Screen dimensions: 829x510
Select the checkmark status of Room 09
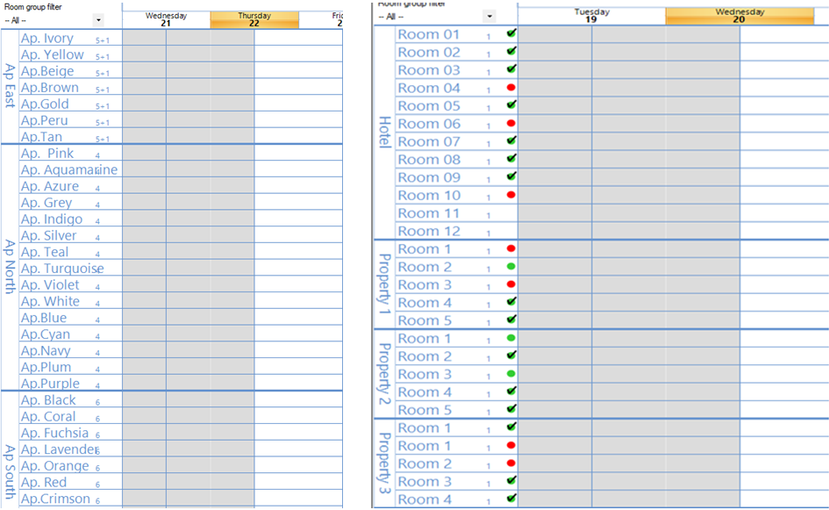tap(511, 176)
